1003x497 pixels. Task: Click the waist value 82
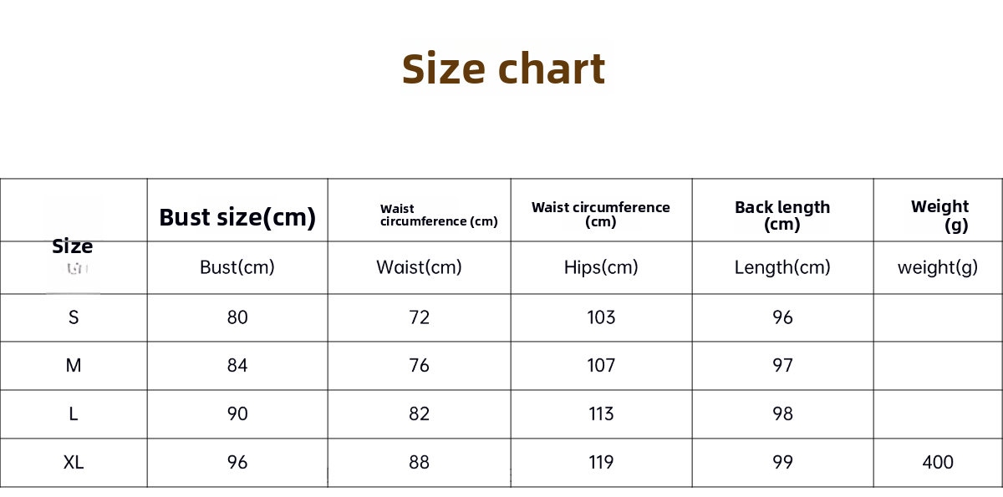419,414
